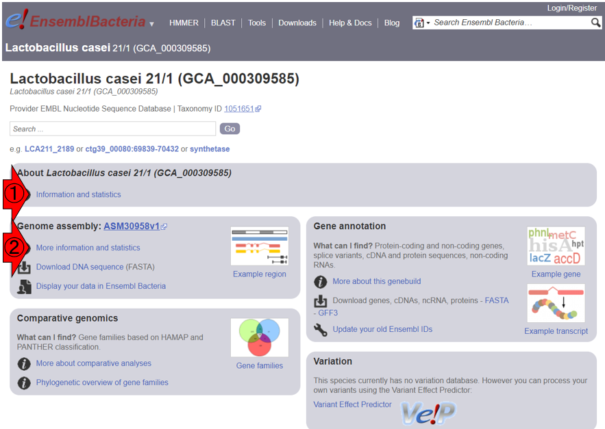Open the GFF3 download link

pyautogui.click(x=328, y=313)
